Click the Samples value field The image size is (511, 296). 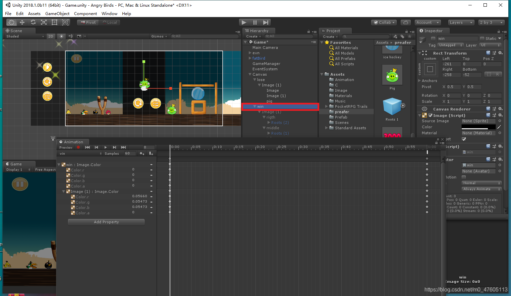click(x=130, y=153)
